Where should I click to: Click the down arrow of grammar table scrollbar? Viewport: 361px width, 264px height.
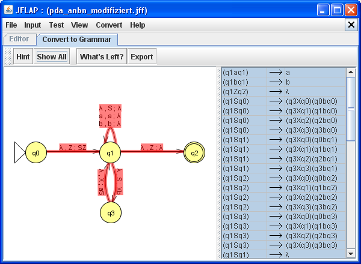coord(351,253)
